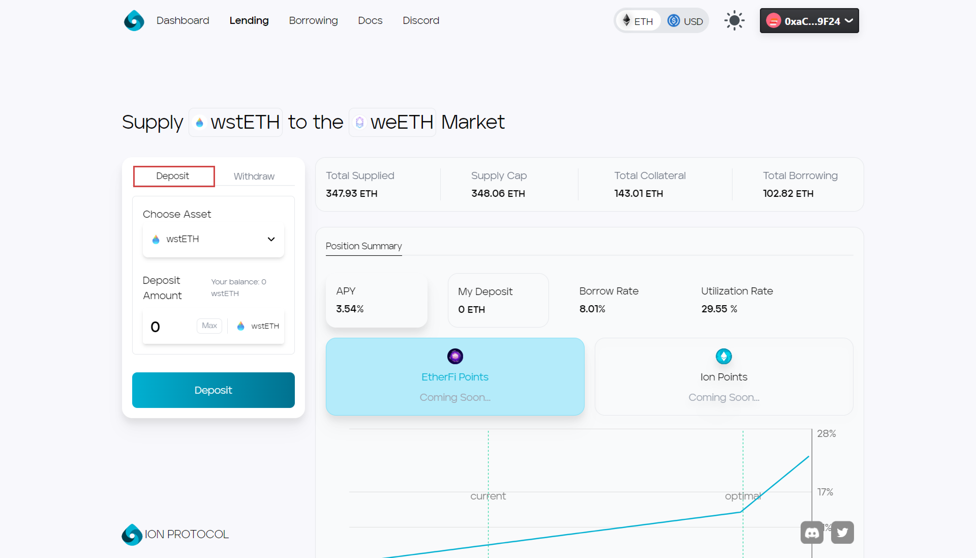This screenshot has height=558, width=976.
Task: Go to the Borrowing page
Action: click(313, 21)
